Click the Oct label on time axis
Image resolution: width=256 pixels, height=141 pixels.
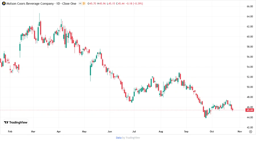point(212,131)
